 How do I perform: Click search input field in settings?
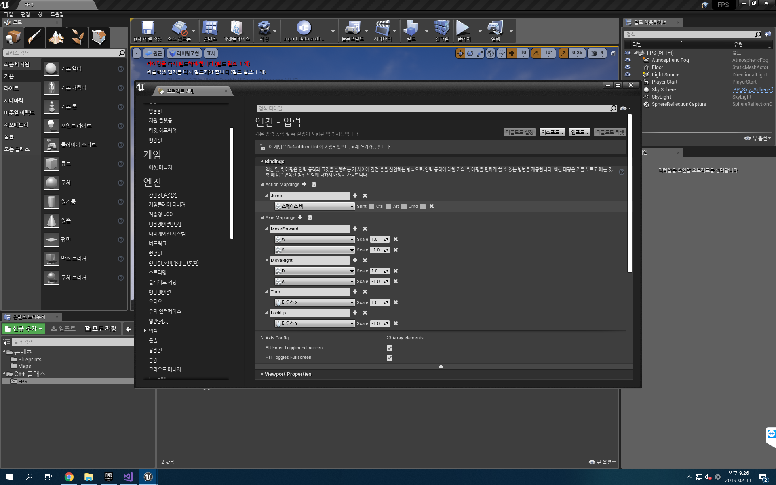(x=434, y=108)
